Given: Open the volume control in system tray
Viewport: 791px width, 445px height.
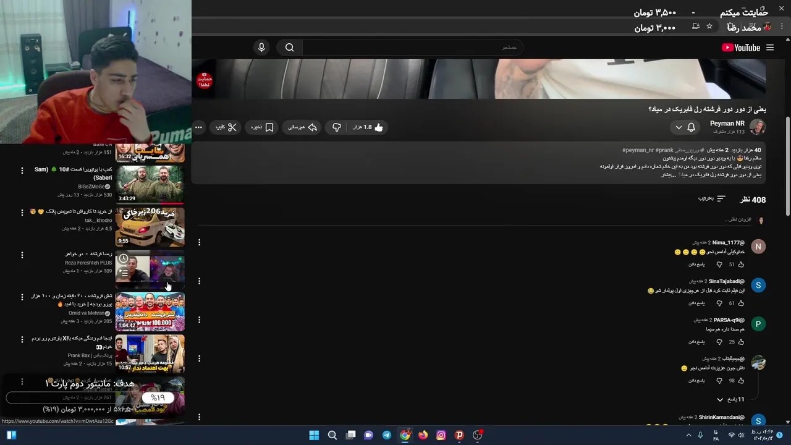Looking at the screenshot, I should (741, 435).
